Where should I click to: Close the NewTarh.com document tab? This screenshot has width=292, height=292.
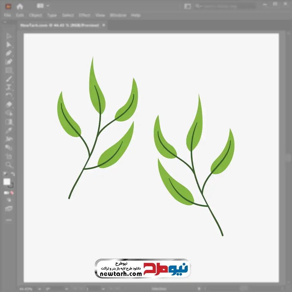[x=103, y=25]
